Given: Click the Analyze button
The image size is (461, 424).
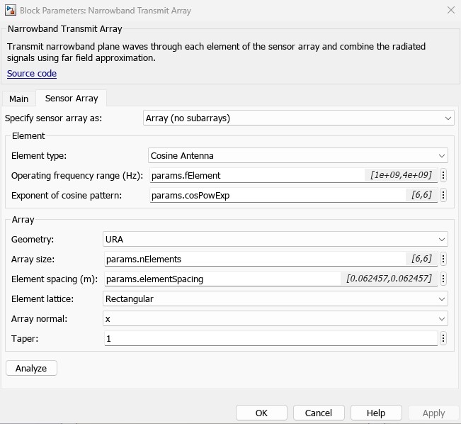Looking at the screenshot, I should (31, 368).
